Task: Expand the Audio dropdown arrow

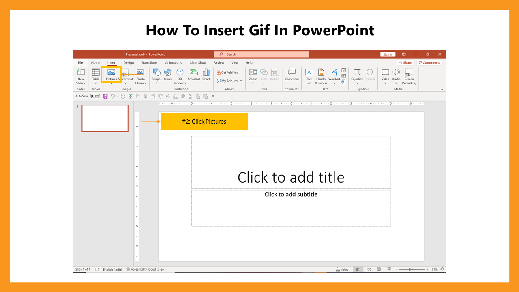Action: (x=396, y=84)
